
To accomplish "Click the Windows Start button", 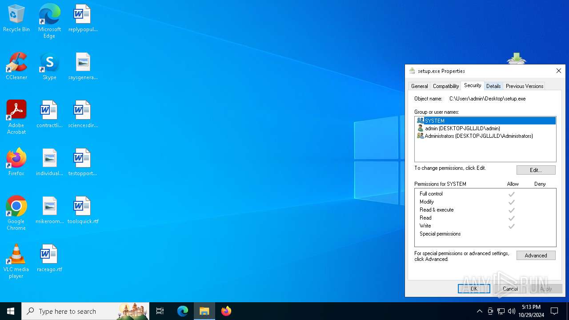I will coord(11,311).
